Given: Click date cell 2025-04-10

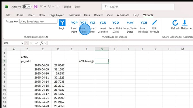Looking at the screenshot, I should click(43, 73).
